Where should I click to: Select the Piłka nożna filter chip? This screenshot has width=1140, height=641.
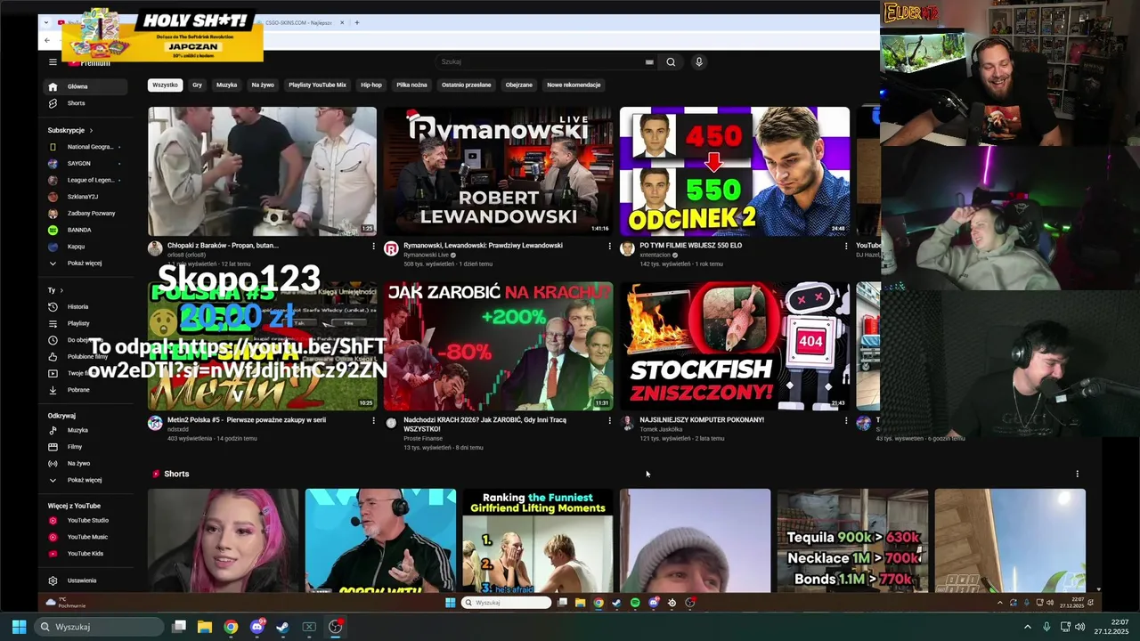[411, 85]
